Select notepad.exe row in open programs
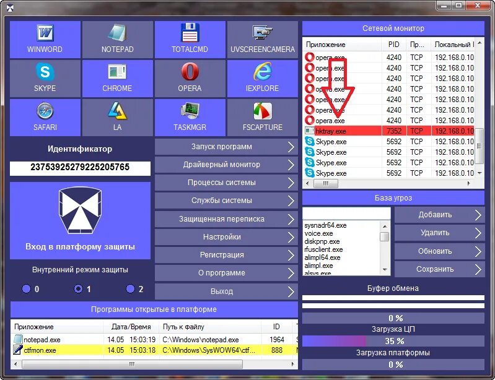The height and width of the screenshot is (380, 495). click(x=154, y=340)
